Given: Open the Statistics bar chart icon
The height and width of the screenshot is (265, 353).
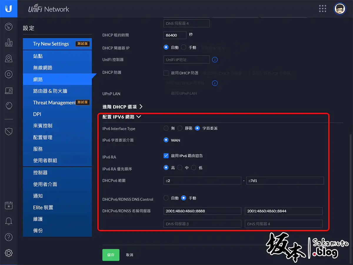Looking at the screenshot, I should pos(9,43).
